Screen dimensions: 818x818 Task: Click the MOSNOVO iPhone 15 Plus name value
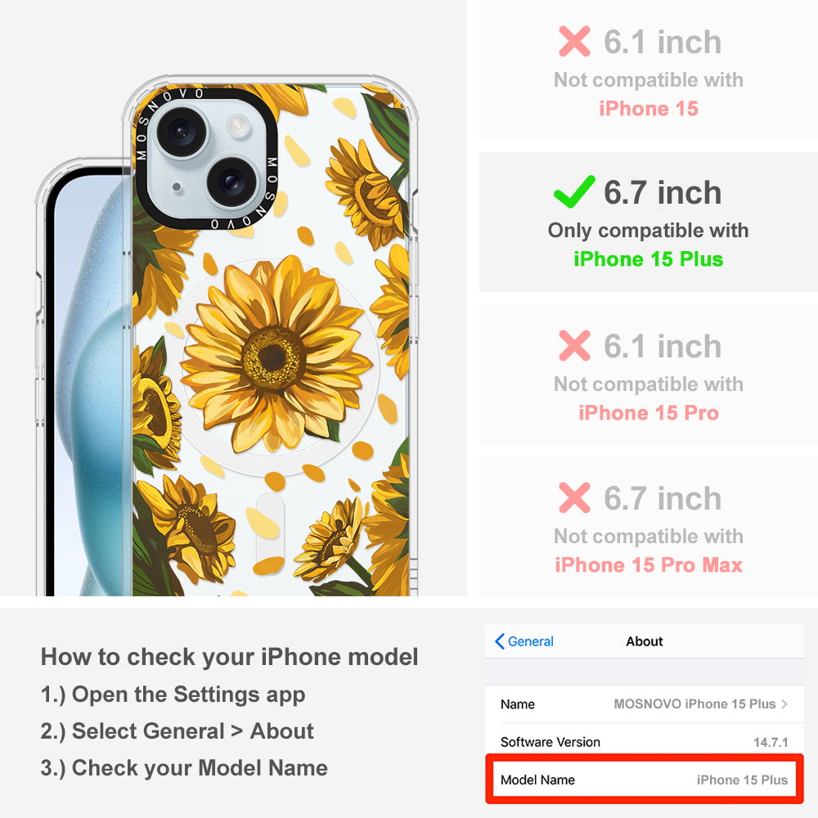pyautogui.click(x=694, y=703)
